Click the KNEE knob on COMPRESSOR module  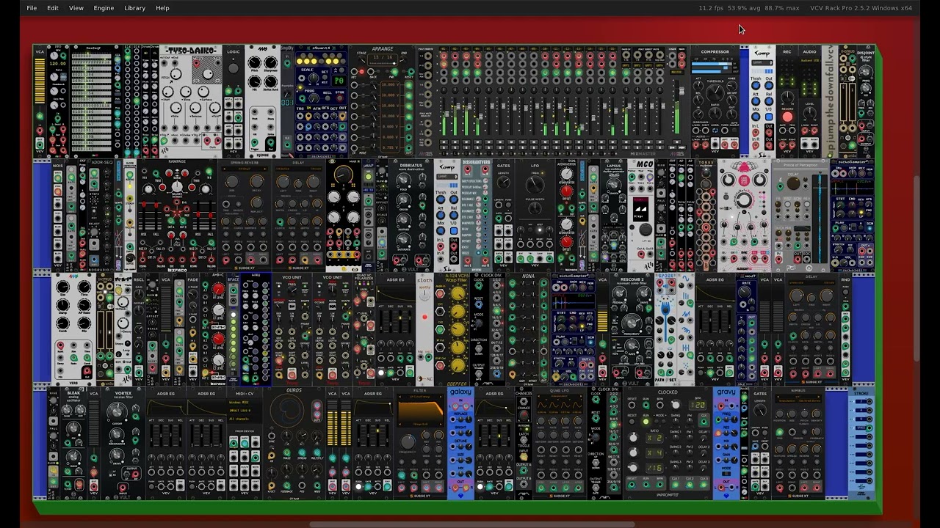[x=731, y=86]
